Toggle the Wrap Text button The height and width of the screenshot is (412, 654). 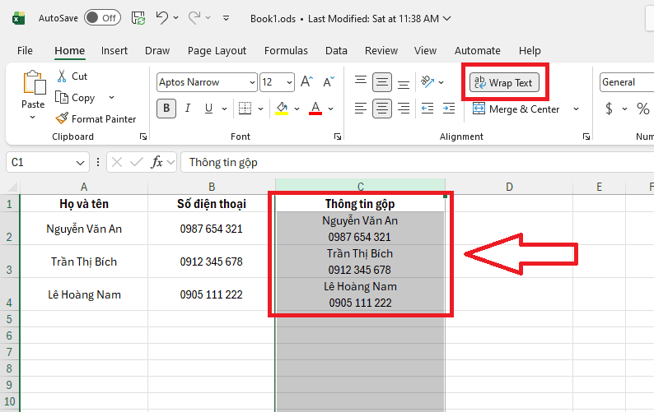coord(504,82)
